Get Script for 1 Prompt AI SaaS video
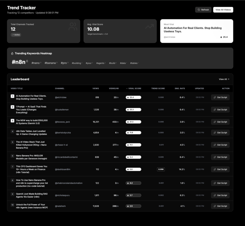Screen dimensions: 245x226 (220, 109)
